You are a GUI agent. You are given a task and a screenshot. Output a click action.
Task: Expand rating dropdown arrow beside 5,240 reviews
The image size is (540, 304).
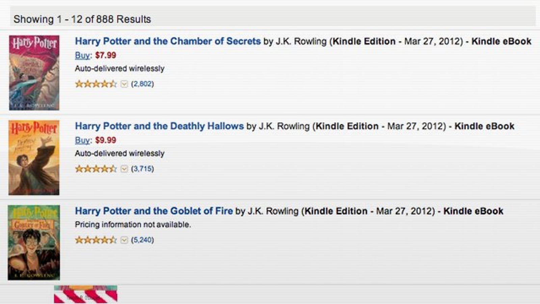point(124,240)
